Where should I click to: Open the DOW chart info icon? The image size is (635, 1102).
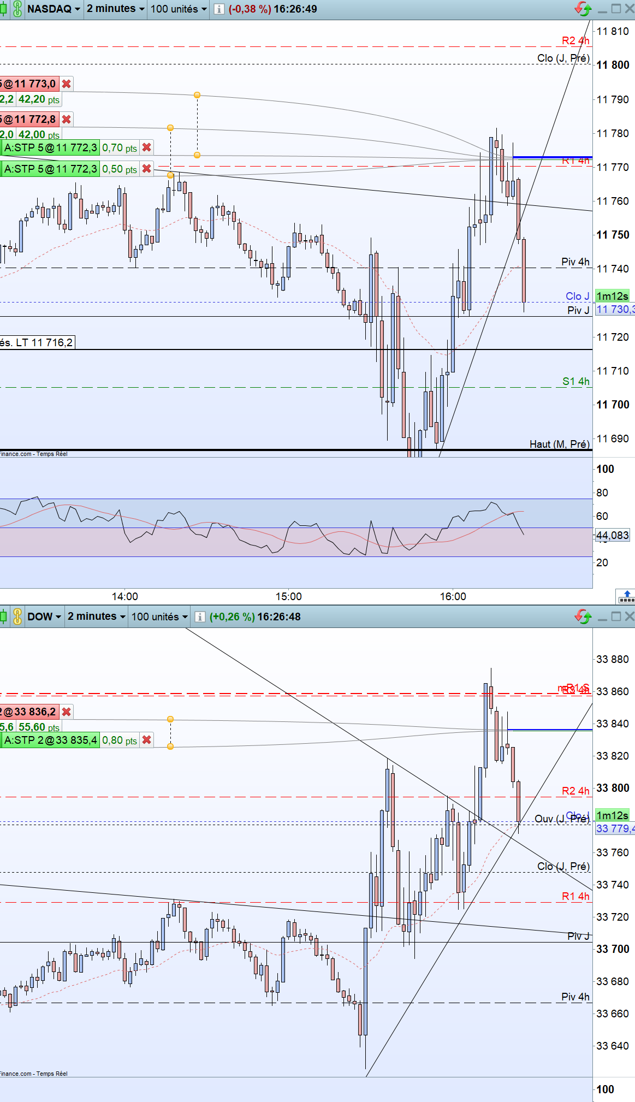(x=200, y=617)
